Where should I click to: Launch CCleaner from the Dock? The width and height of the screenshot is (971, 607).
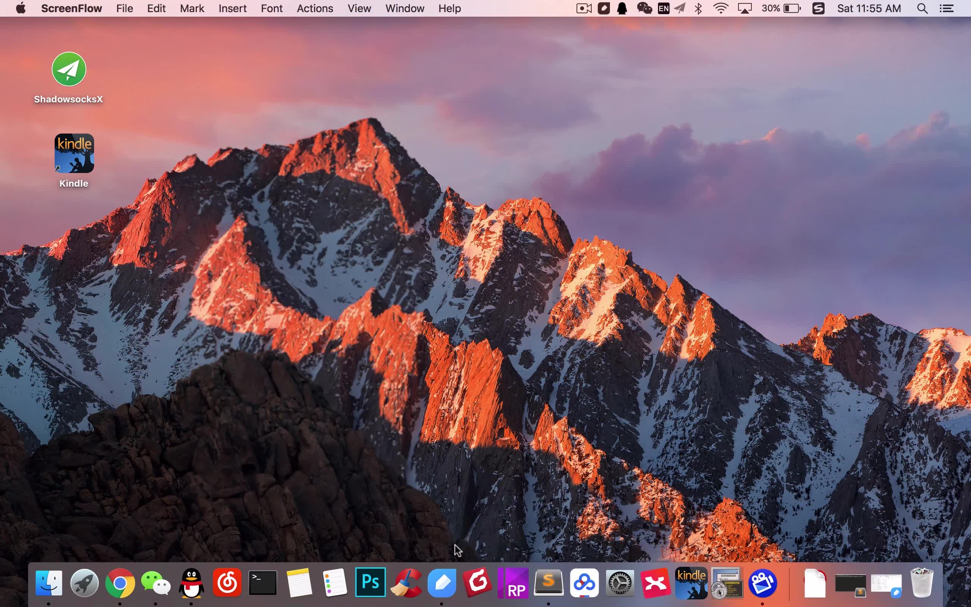pyautogui.click(x=406, y=583)
